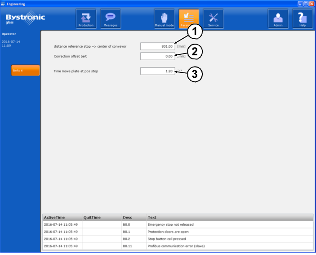This screenshot has width=316, height=255.
Task: Open the Admin login
Action: [278, 19]
